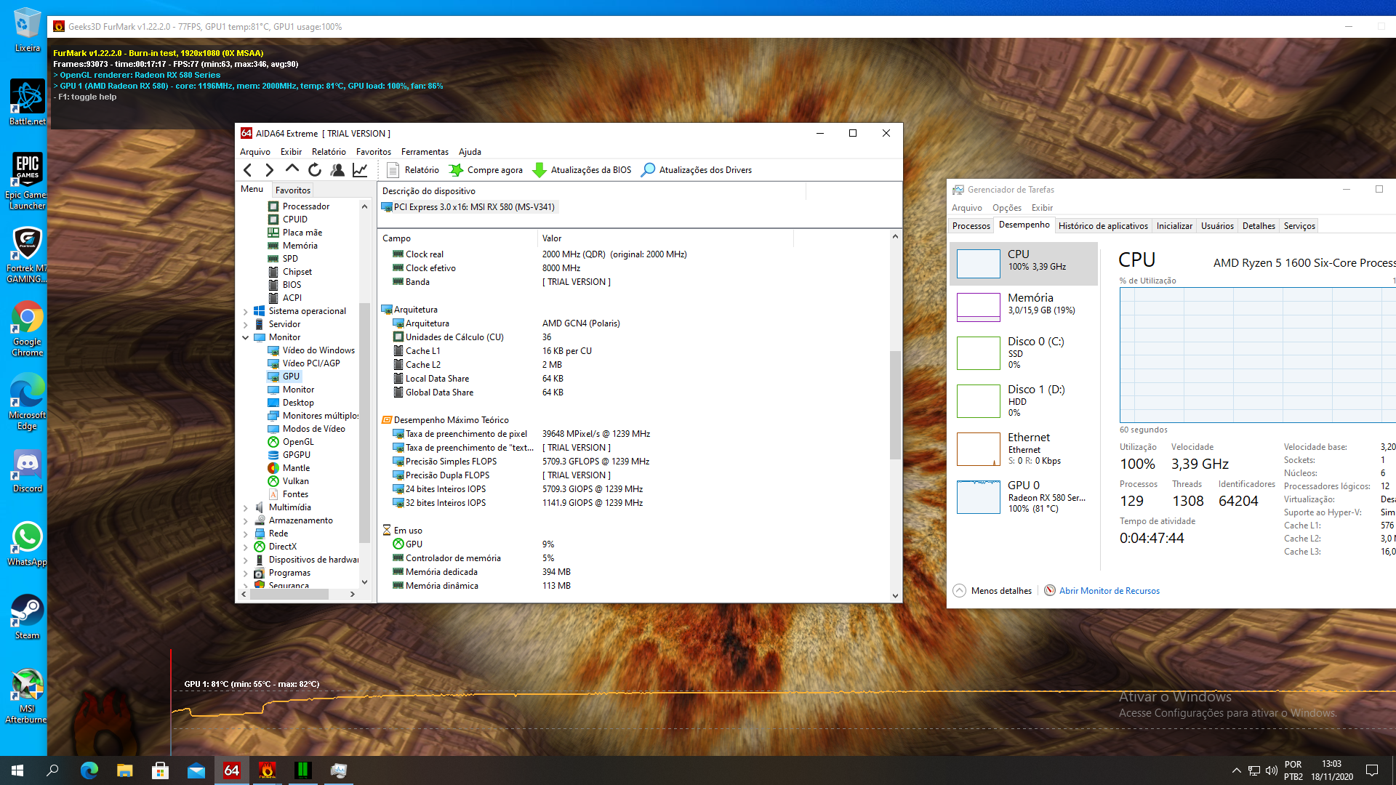Click the AIDA64 refresh icon
Image resolution: width=1396 pixels, height=785 pixels.
coord(315,170)
